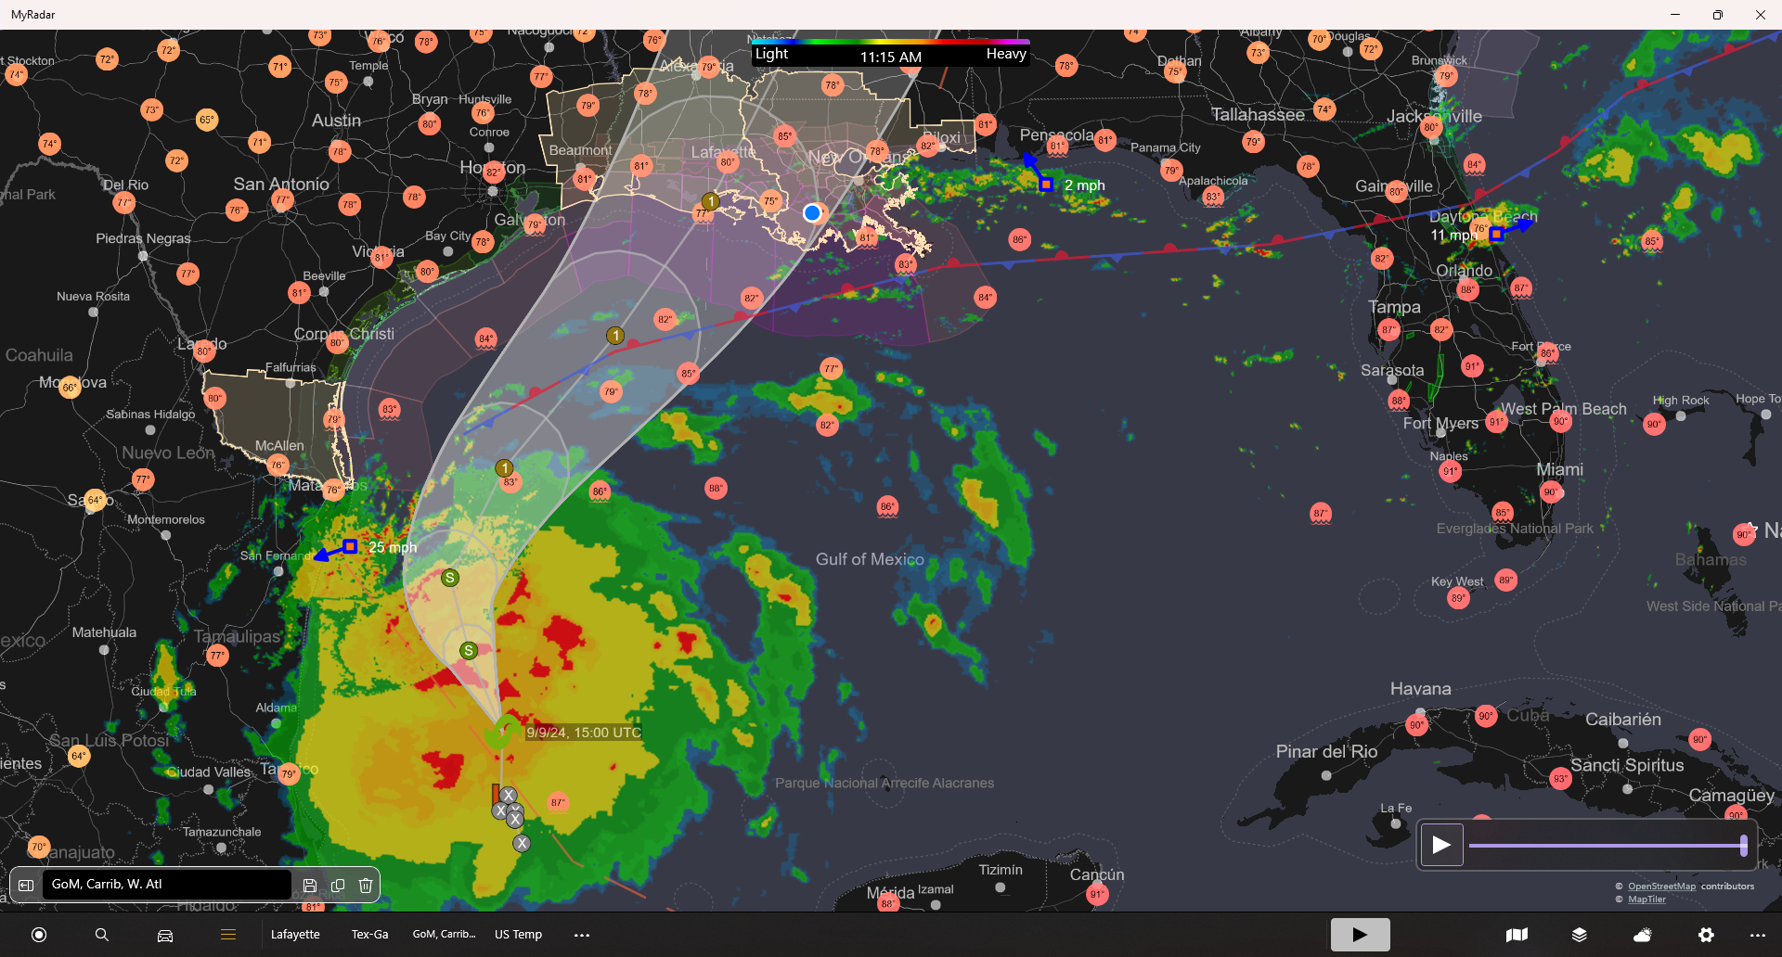Click the blue current-location dot near New Orleans
This screenshot has width=1782, height=957.
coord(812,213)
